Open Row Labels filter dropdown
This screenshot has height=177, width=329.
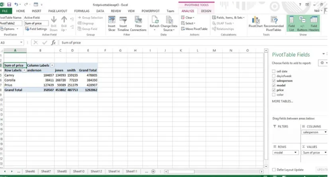(x=24, y=70)
